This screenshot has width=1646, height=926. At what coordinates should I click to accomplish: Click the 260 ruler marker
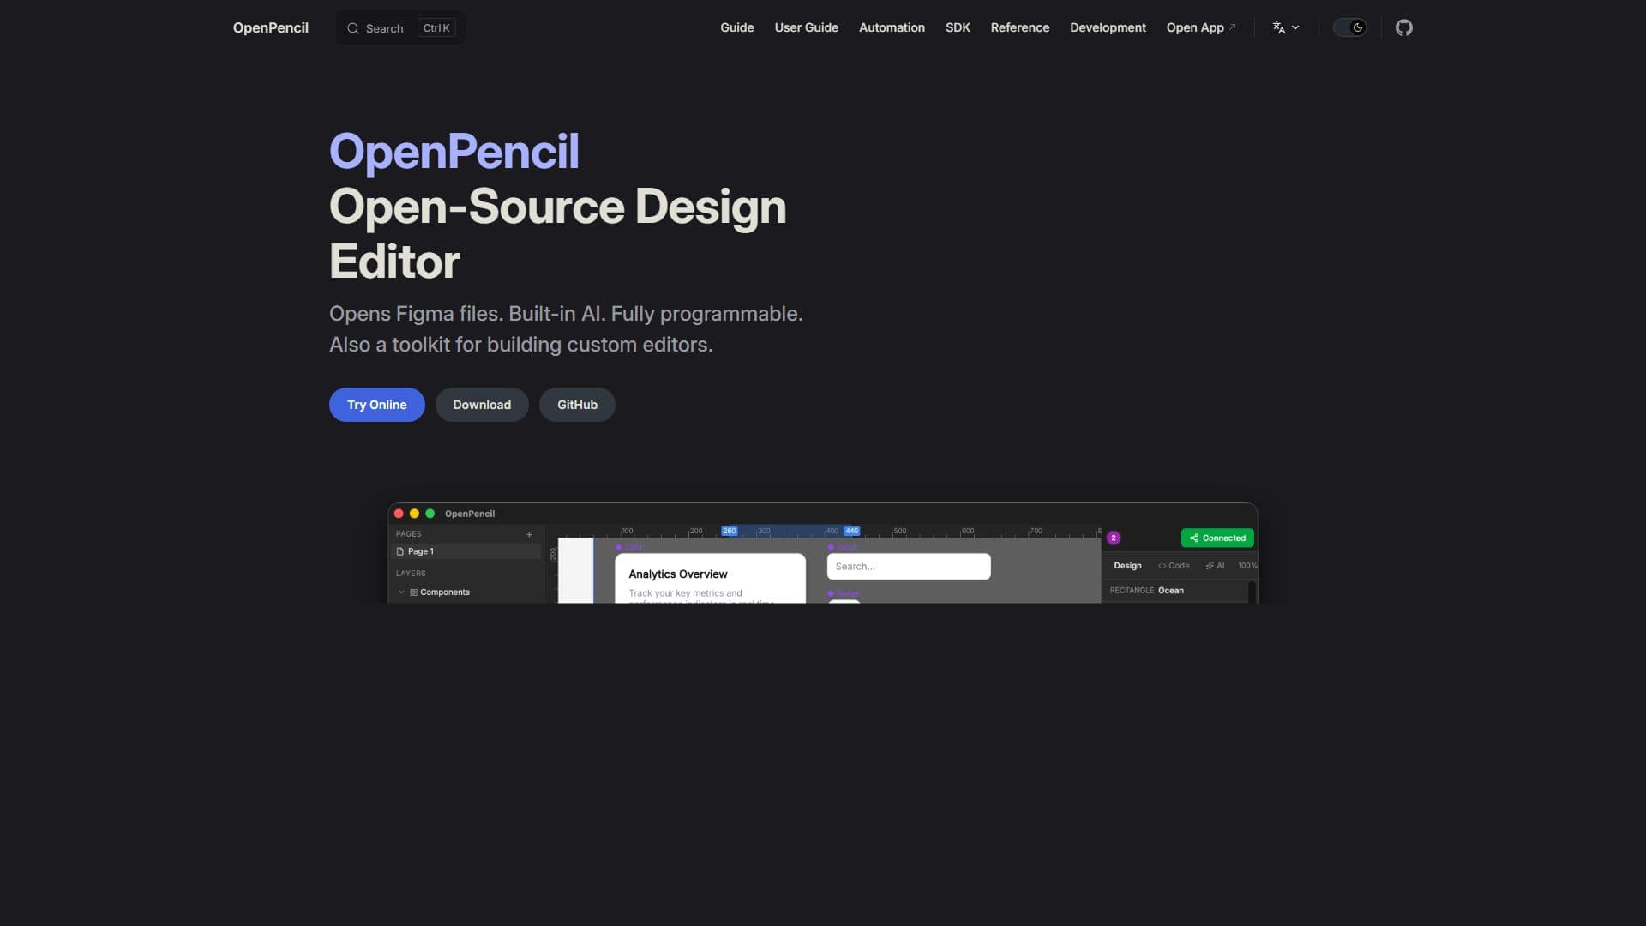(729, 531)
